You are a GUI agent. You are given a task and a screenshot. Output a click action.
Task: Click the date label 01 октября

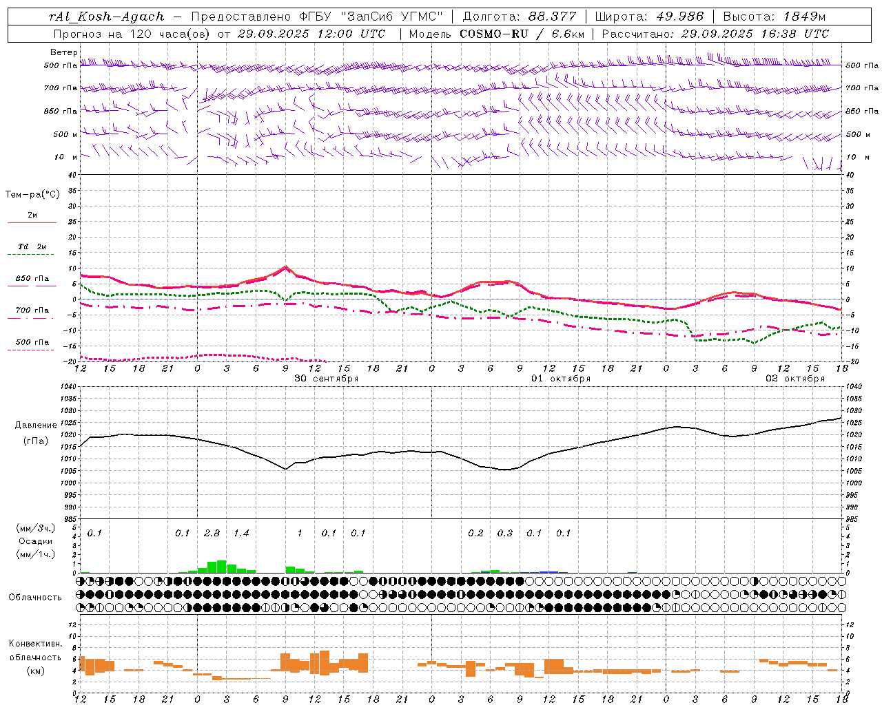click(561, 379)
